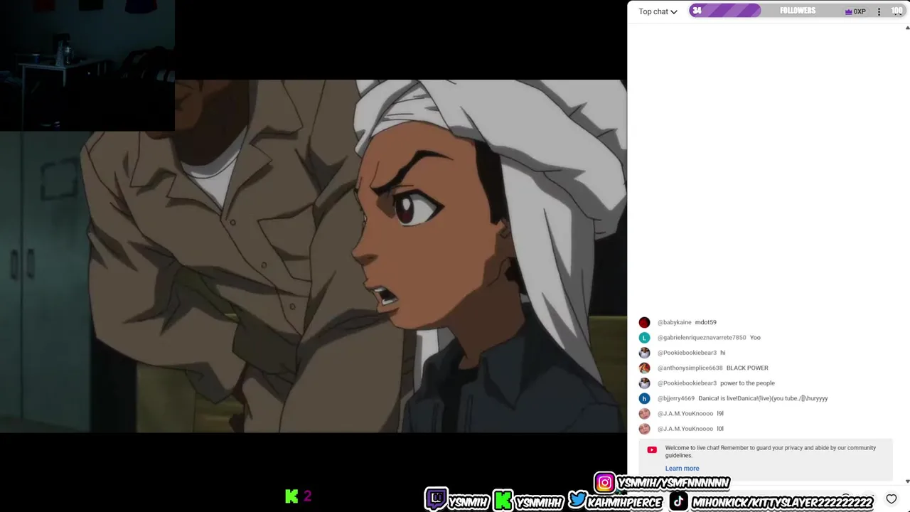Click the 'power to the people' message
910x512 pixels.
point(747,383)
